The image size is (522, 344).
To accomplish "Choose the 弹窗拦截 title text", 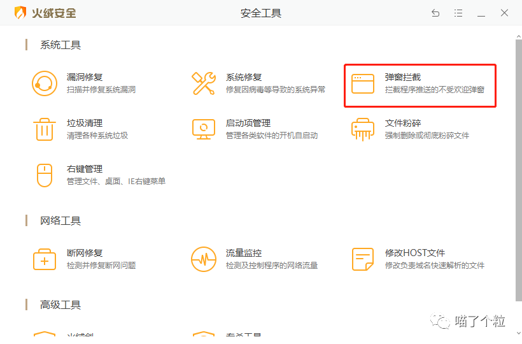I will pyautogui.click(x=403, y=77).
